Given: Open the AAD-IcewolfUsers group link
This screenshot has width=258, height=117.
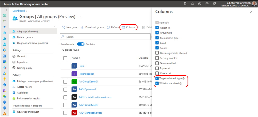Looking at the screenshot, I should tap(88, 105).
